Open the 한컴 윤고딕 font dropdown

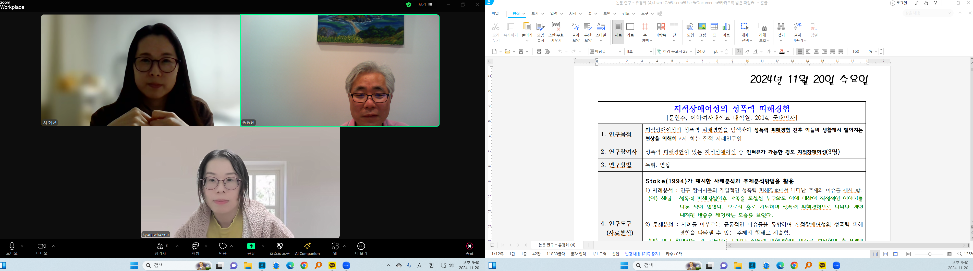(x=674, y=51)
